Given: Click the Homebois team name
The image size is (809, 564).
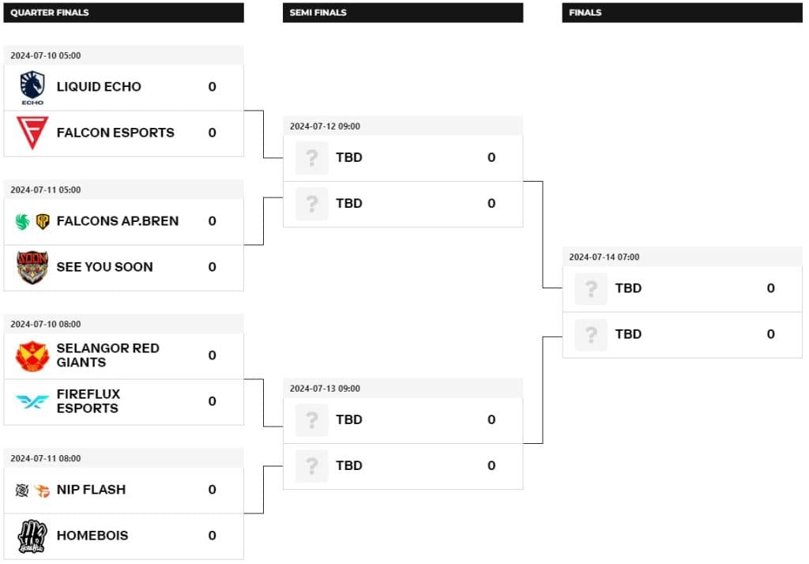Looking at the screenshot, I should 92,536.
